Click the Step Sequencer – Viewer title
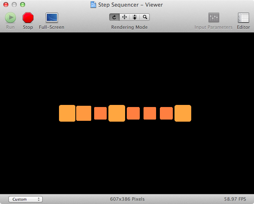 [x=131, y=5]
